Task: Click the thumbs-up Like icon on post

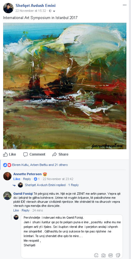Action: coord(5,154)
